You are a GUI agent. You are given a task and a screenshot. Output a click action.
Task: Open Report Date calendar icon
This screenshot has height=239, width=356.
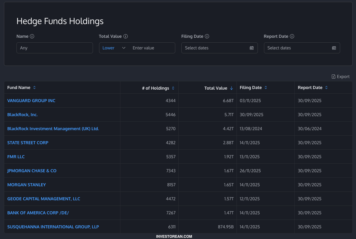334,48
